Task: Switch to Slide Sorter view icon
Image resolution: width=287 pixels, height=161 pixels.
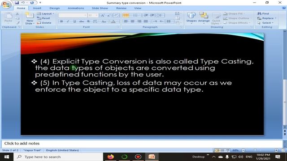Action: coord(222,150)
